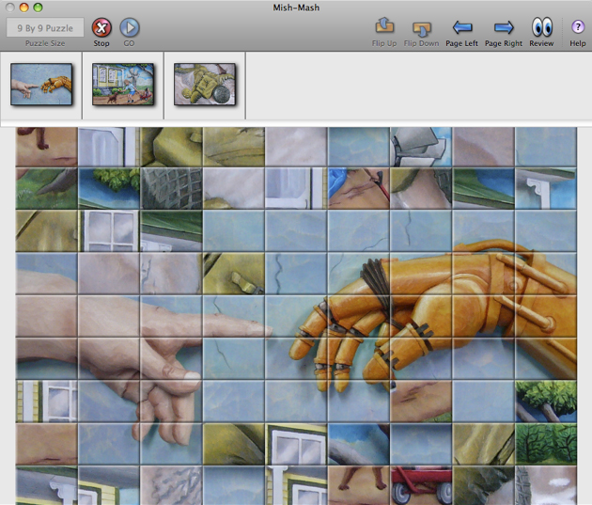Minimize the Mish-Mash window

tap(24, 8)
